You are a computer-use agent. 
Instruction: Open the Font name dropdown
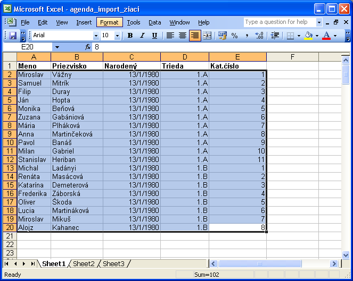(96, 36)
